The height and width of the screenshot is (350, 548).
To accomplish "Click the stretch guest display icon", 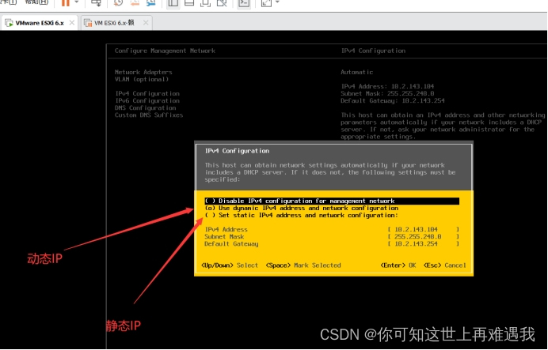I will pyautogui.click(x=266, y=3).
